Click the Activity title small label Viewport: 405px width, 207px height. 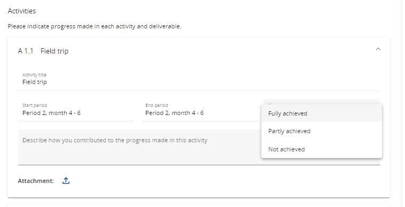[34, 75]
